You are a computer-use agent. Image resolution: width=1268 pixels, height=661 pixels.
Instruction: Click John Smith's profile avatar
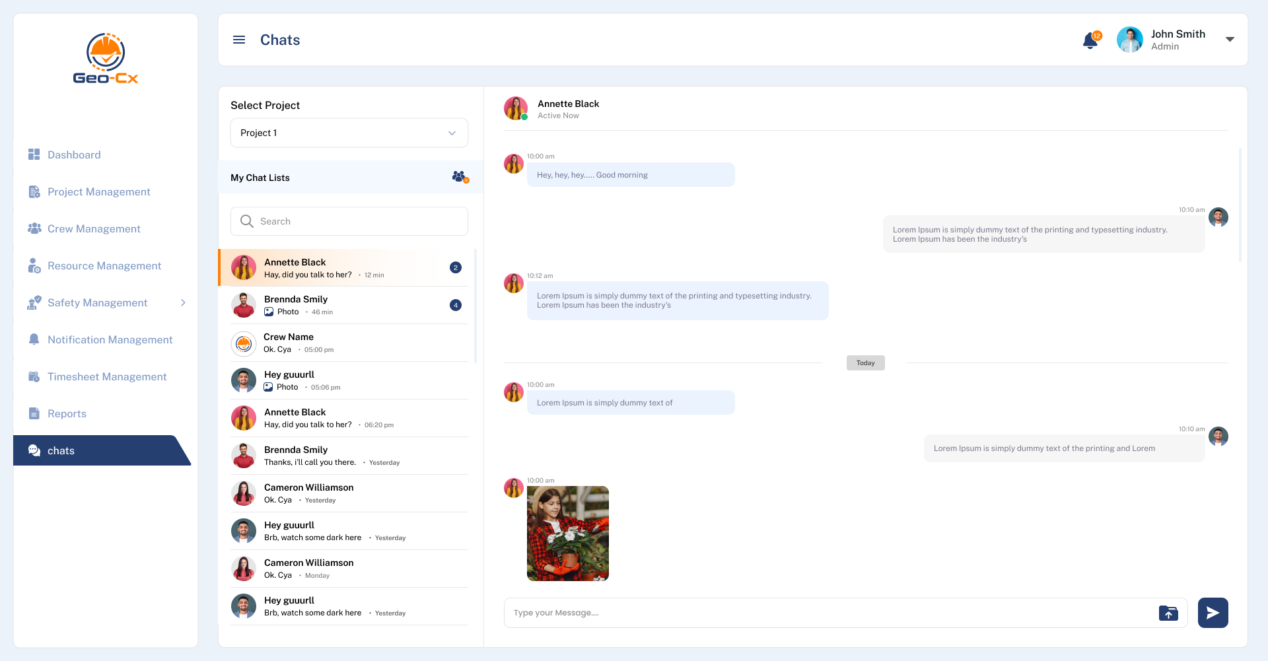point(1129,40)
